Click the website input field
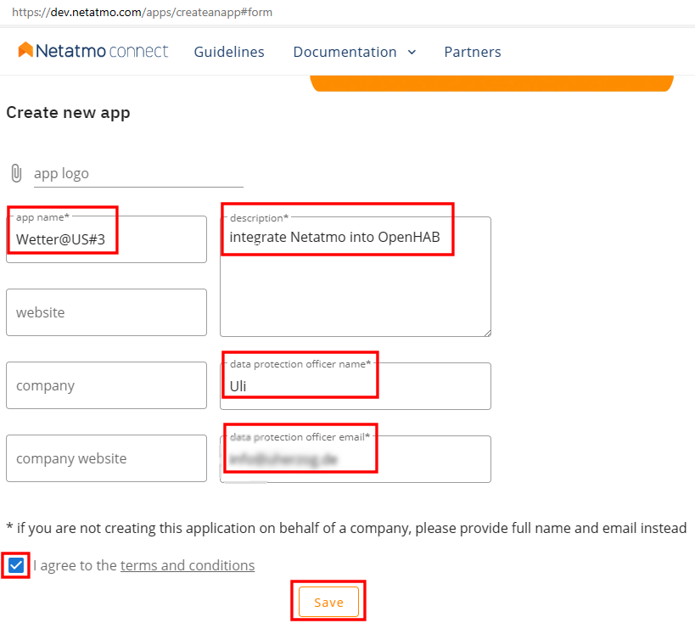Screen dimensions: 695x623 (106, 312)
